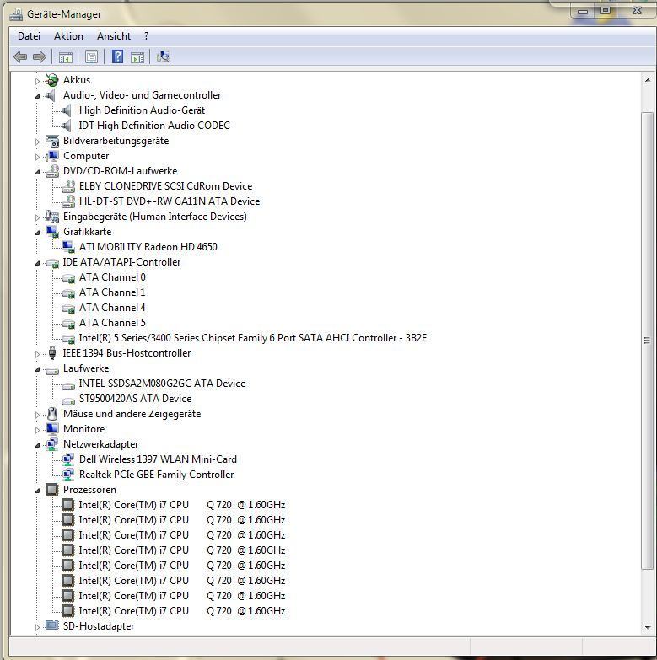Screen dimensions: 657x660
Task: Click the IDT High Definition Audio CODEC icon
Action: pos(67,126)
